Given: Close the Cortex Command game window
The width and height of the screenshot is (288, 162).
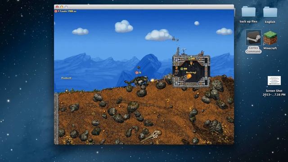Looking at the screenshot, I should pyautogui.click(x=57, y=7).
